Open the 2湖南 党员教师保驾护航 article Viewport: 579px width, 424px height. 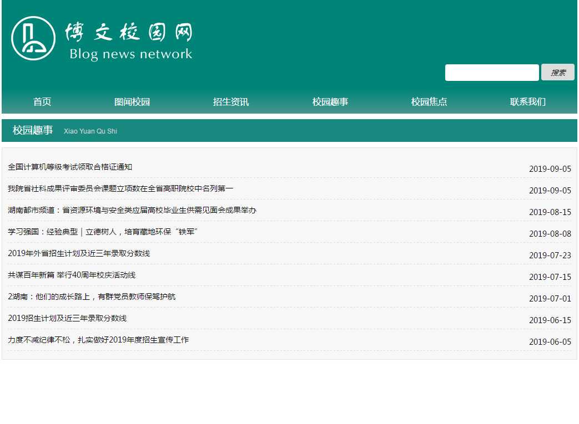tap(92, 297)
